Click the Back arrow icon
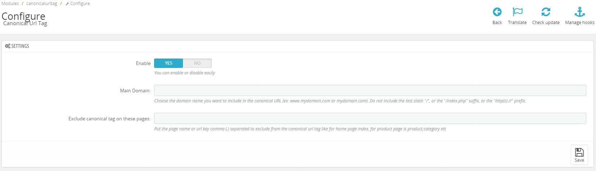596x171 pixels. [497, 12]
